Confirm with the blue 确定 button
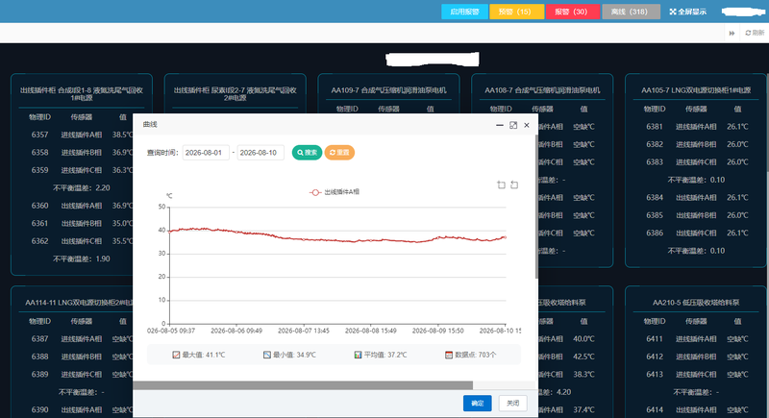Screen dimensions: 769x418 477,404
